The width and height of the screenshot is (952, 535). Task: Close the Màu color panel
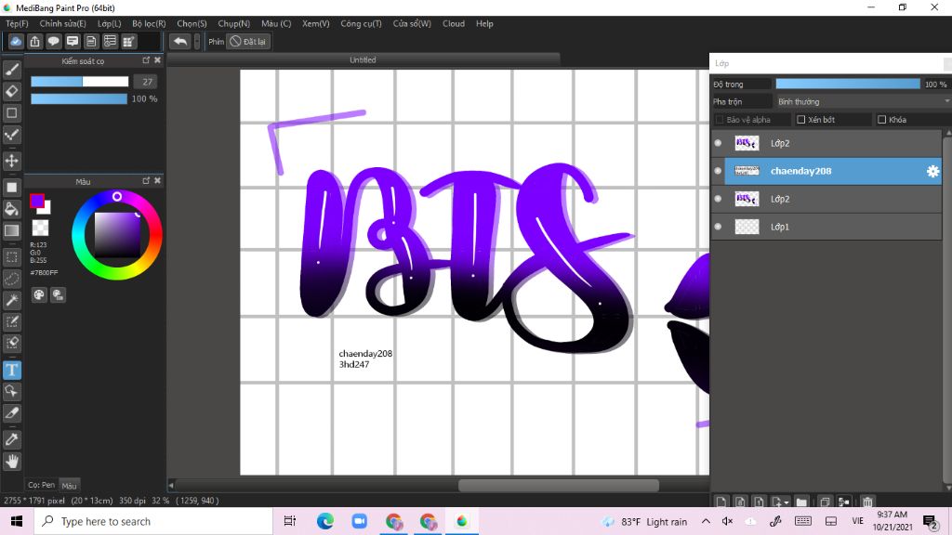pos(157,181)
